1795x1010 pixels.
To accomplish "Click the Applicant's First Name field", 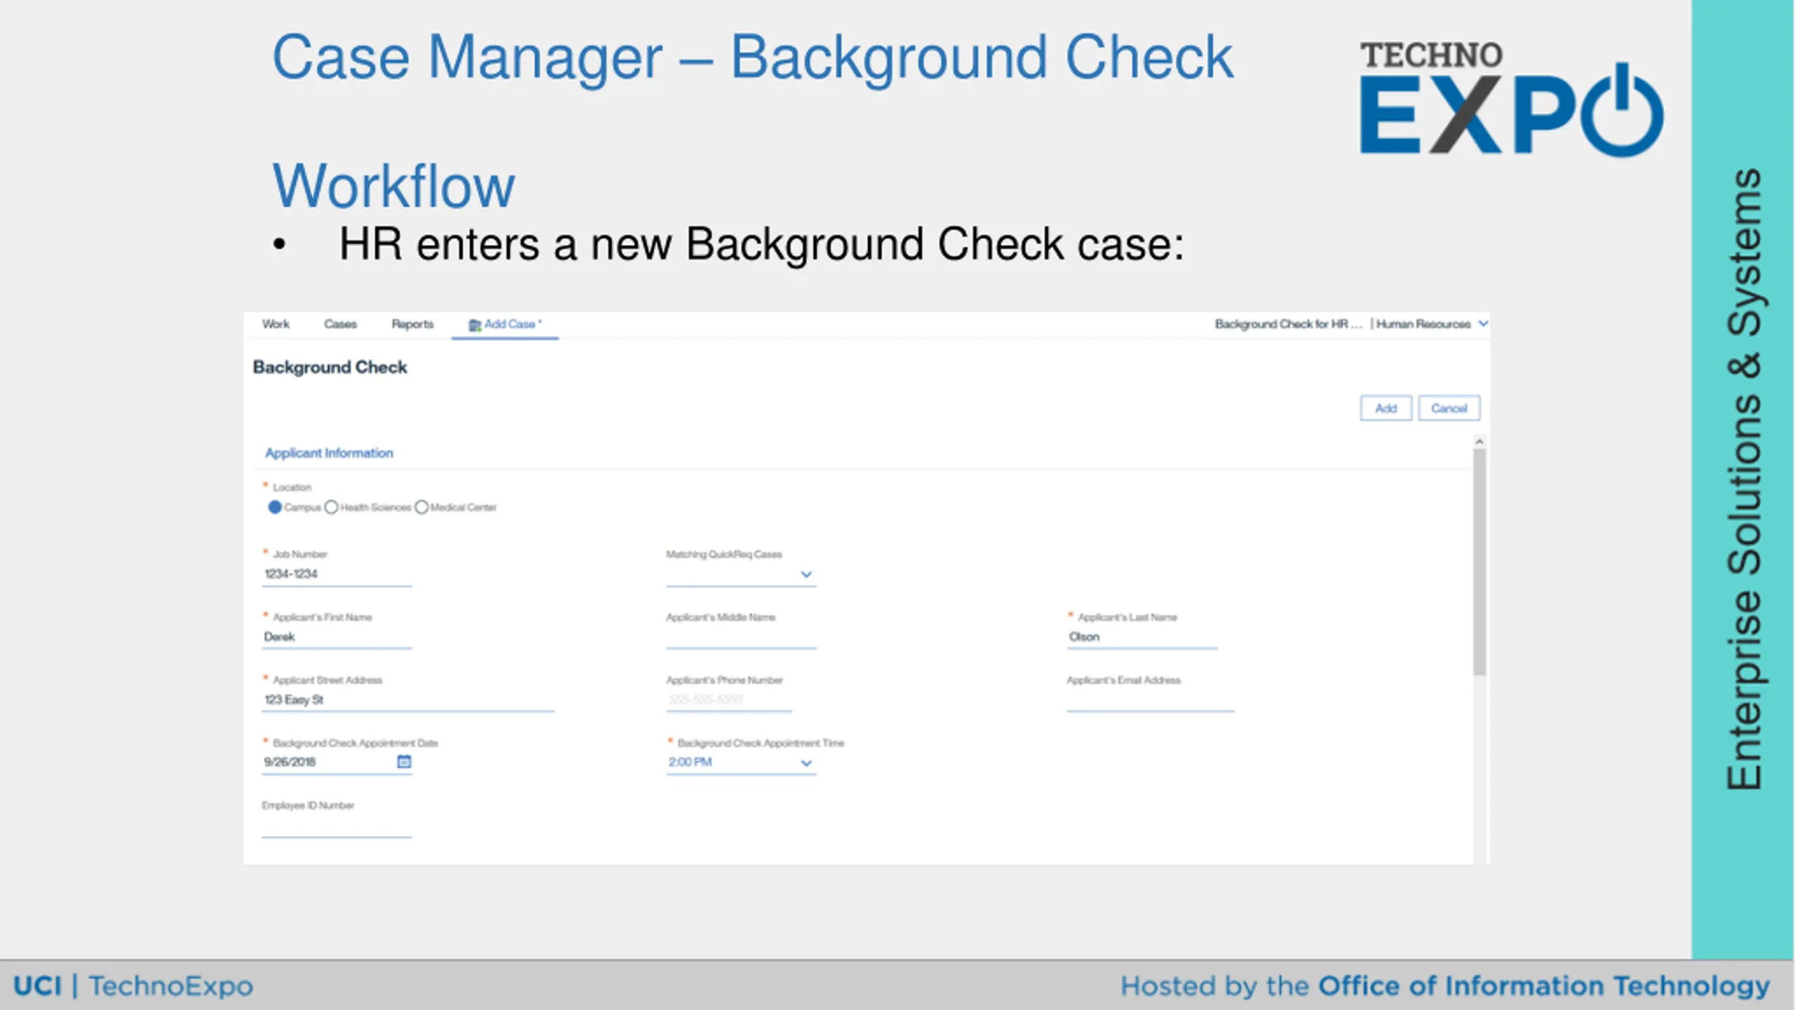I will [337, 637].
